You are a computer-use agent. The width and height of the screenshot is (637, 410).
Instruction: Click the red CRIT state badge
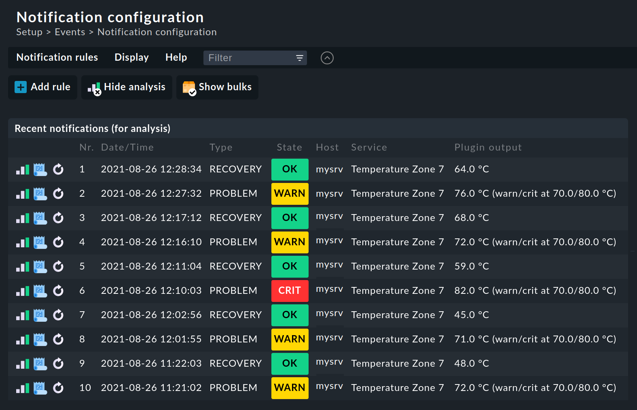[290, 291]
